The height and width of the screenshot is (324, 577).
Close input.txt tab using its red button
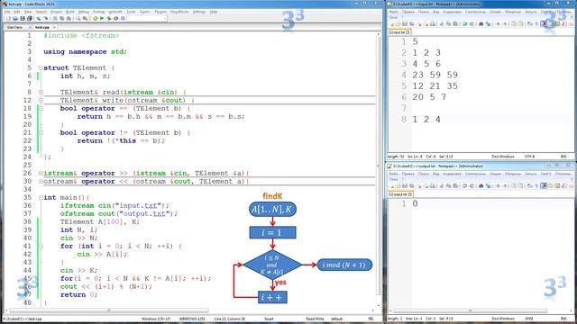click(x=408, y=32)
